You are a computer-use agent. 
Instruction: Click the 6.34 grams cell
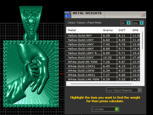(109, 71)
